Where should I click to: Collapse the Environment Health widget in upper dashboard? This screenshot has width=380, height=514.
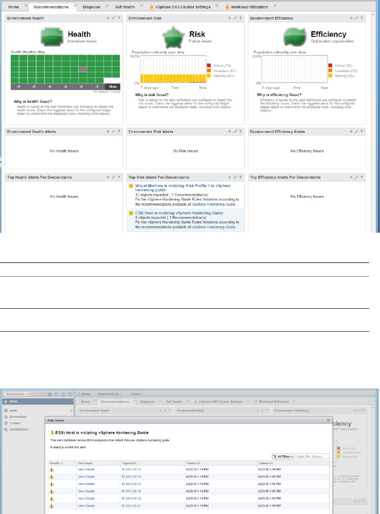(108, 18)
